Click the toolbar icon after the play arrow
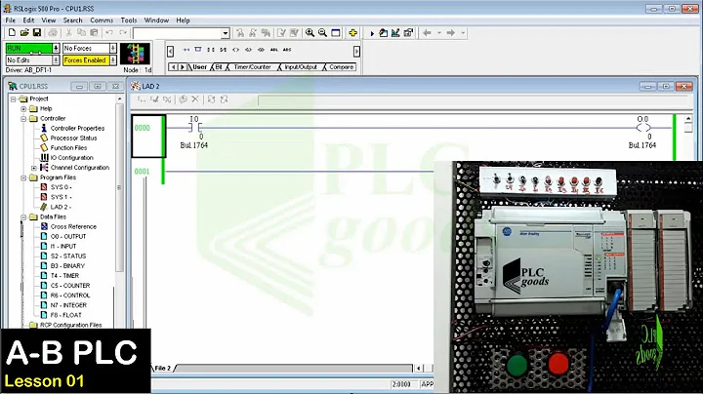This screenshot has height=394, width=703. tap(383, 33)
